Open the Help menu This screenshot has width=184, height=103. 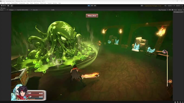(60, 3)
